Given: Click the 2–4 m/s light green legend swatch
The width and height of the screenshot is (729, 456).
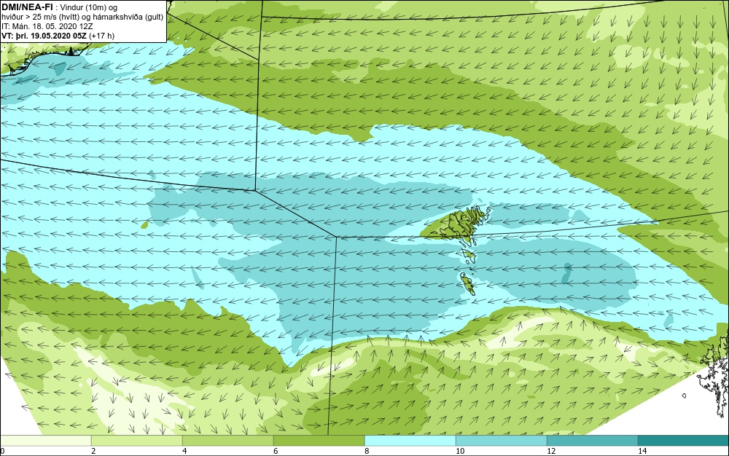Looking at the screenshot, I should (x=137, y=441).
